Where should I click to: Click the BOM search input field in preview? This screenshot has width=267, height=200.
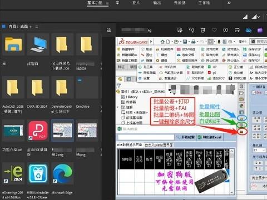pos(146,137)
